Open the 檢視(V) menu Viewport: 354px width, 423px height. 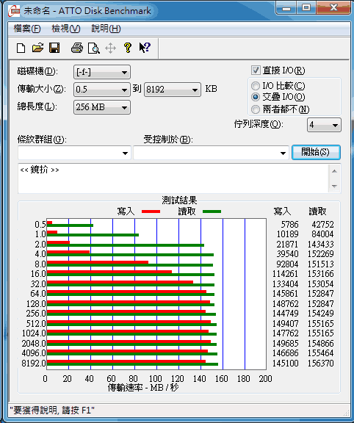click(x=66, y=29)
